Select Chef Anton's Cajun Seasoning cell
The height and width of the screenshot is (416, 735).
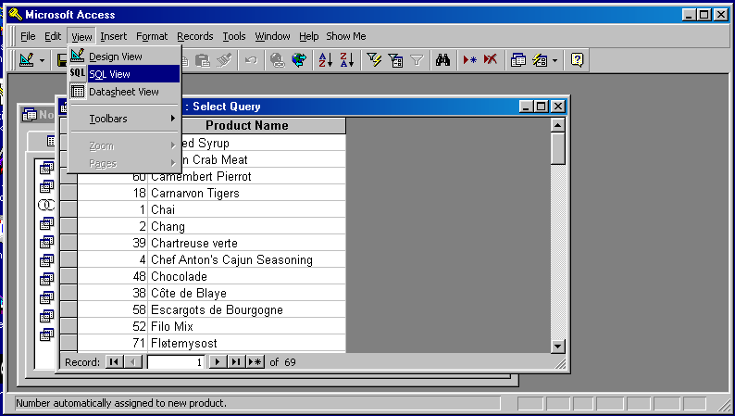coord(247,259)
